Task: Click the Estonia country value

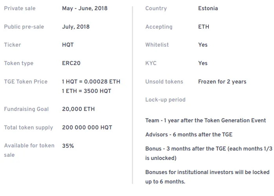Action: pos(208,8)
